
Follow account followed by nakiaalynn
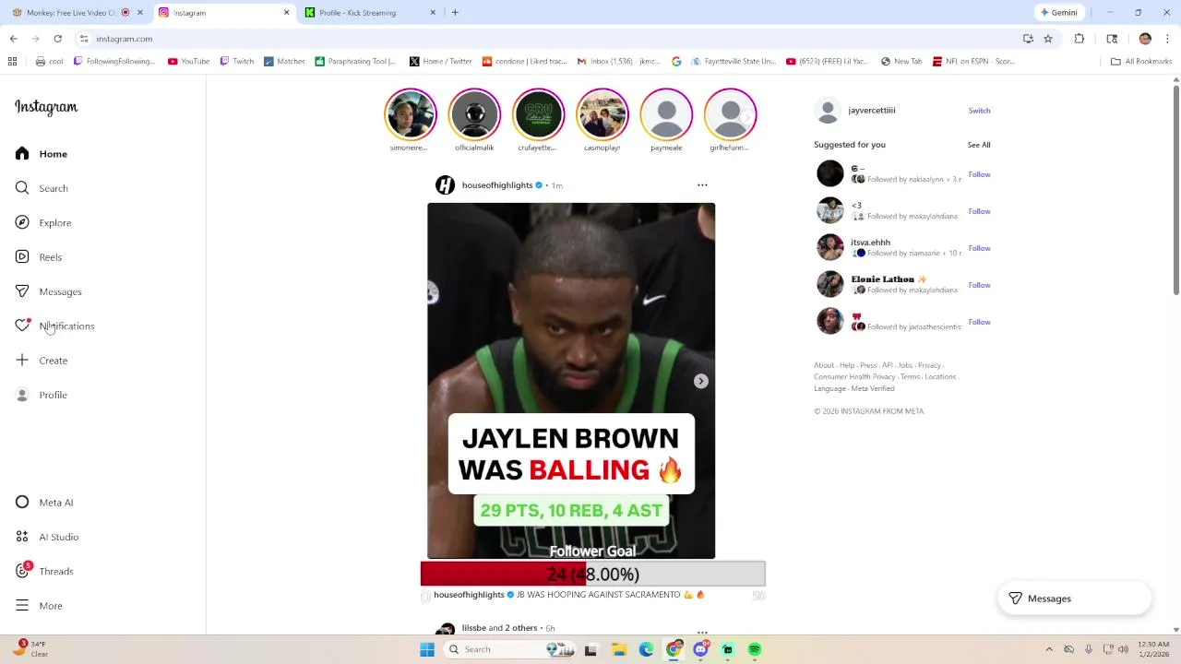point(979,174)
